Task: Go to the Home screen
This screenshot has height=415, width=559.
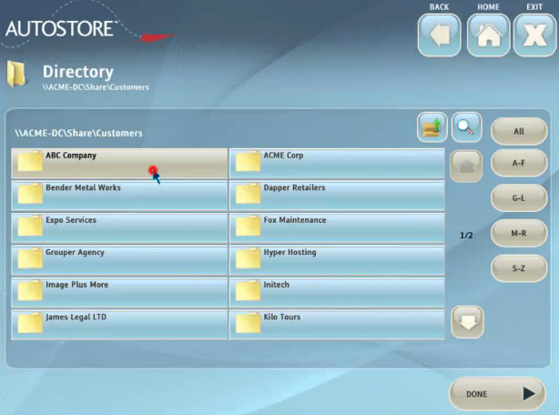Action: pos(488,36)
